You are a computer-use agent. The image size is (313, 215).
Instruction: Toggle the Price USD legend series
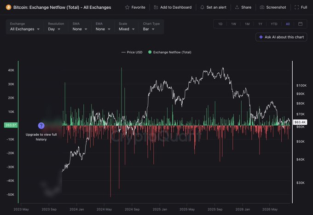(x=132, y=52)
